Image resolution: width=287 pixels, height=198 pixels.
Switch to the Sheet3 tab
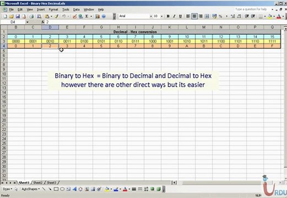tap(51, 183)
